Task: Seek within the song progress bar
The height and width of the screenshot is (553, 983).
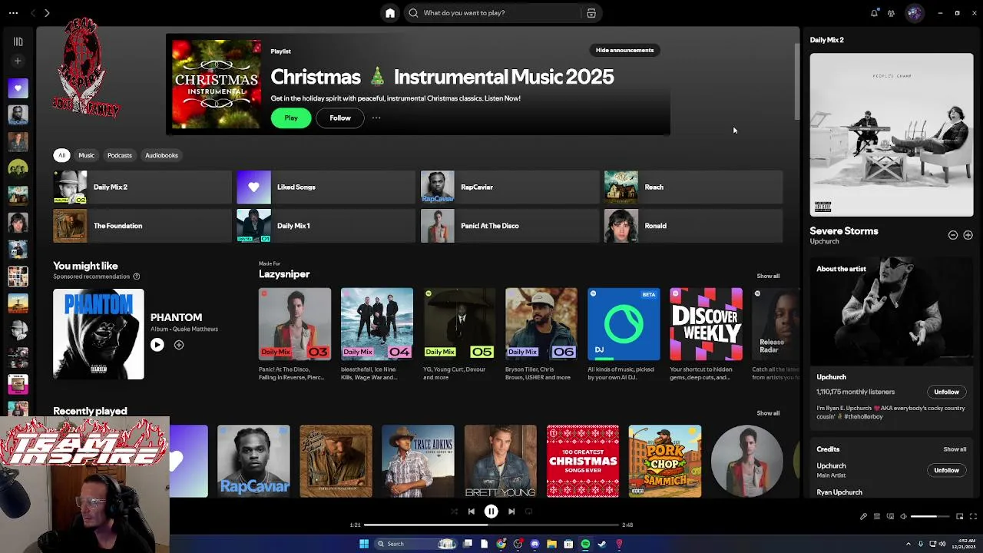Action: click(x=491, y=525)
